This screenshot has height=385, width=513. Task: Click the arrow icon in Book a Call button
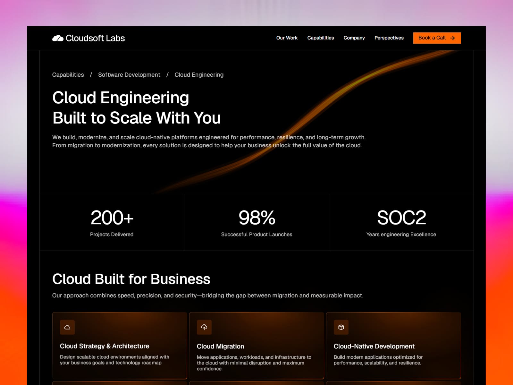[x=452, y=38]
